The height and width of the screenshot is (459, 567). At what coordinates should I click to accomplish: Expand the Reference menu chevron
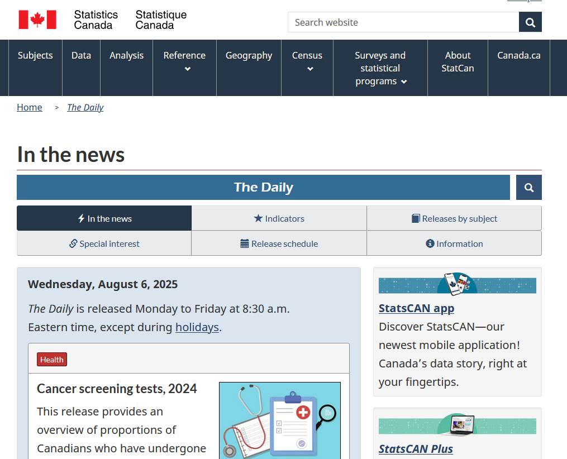187,69
